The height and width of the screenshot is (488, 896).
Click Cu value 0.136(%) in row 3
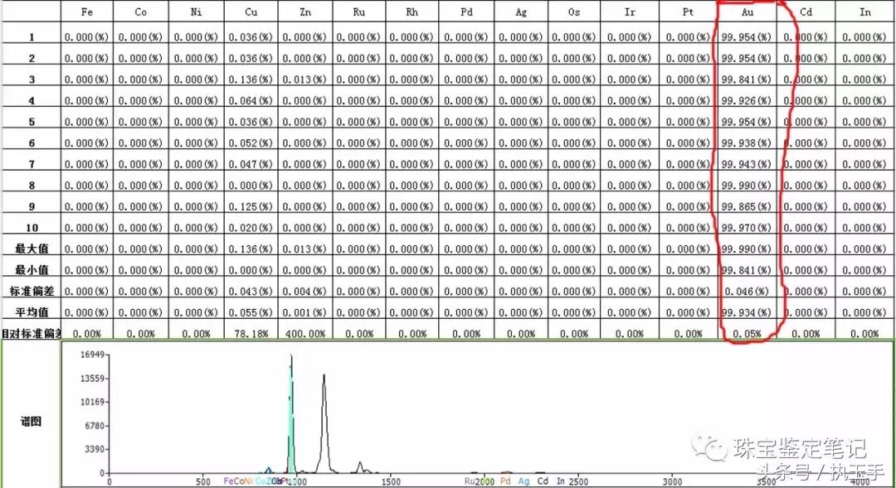[x=251, y=80]
